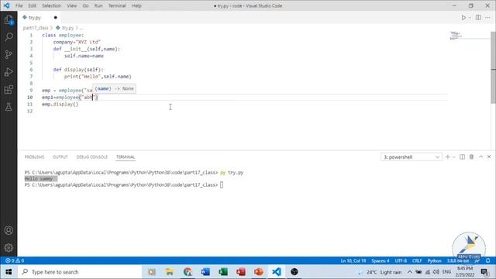Open Chrome from the taskbar
This screenshot has width=496, height=279.
tap(188, 272)
